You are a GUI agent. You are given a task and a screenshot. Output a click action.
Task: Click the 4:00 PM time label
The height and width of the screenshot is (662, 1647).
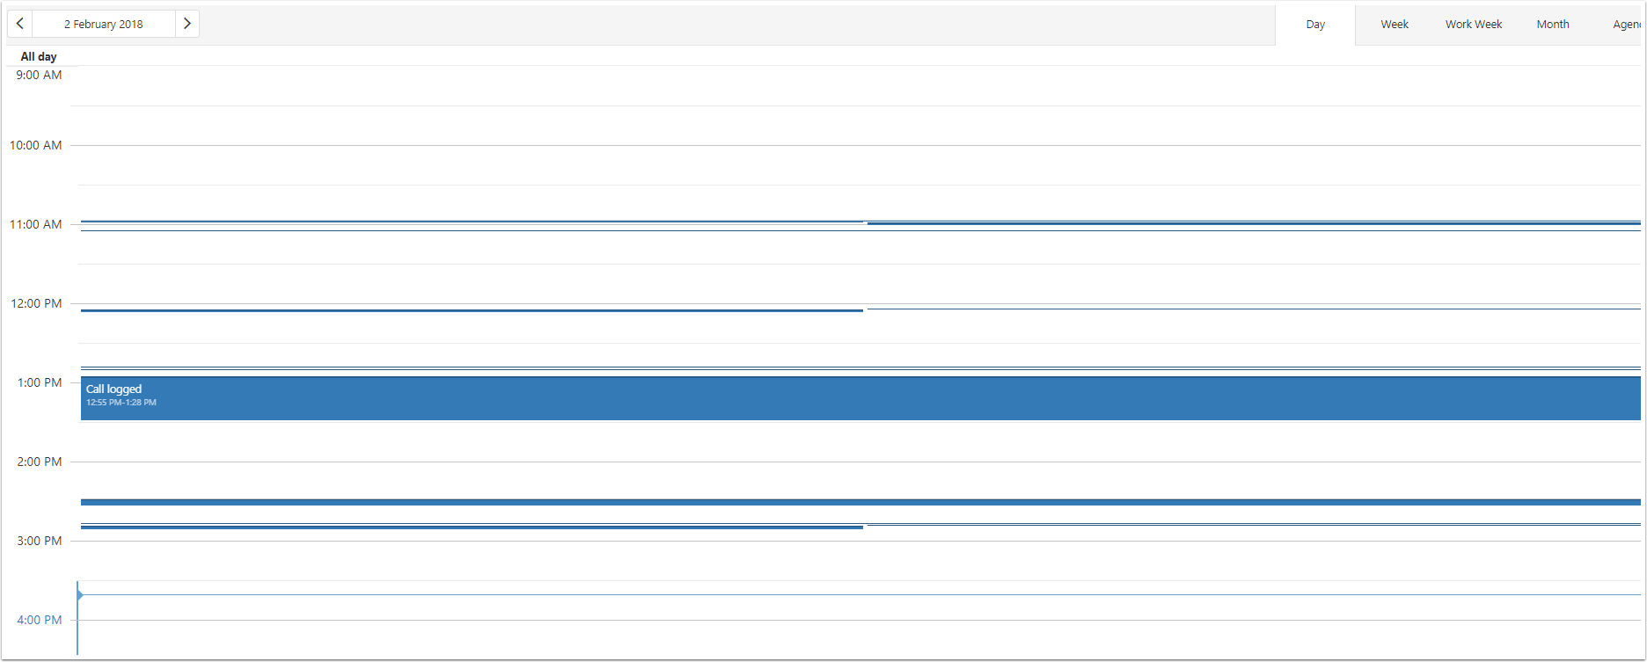pos(40,620)
